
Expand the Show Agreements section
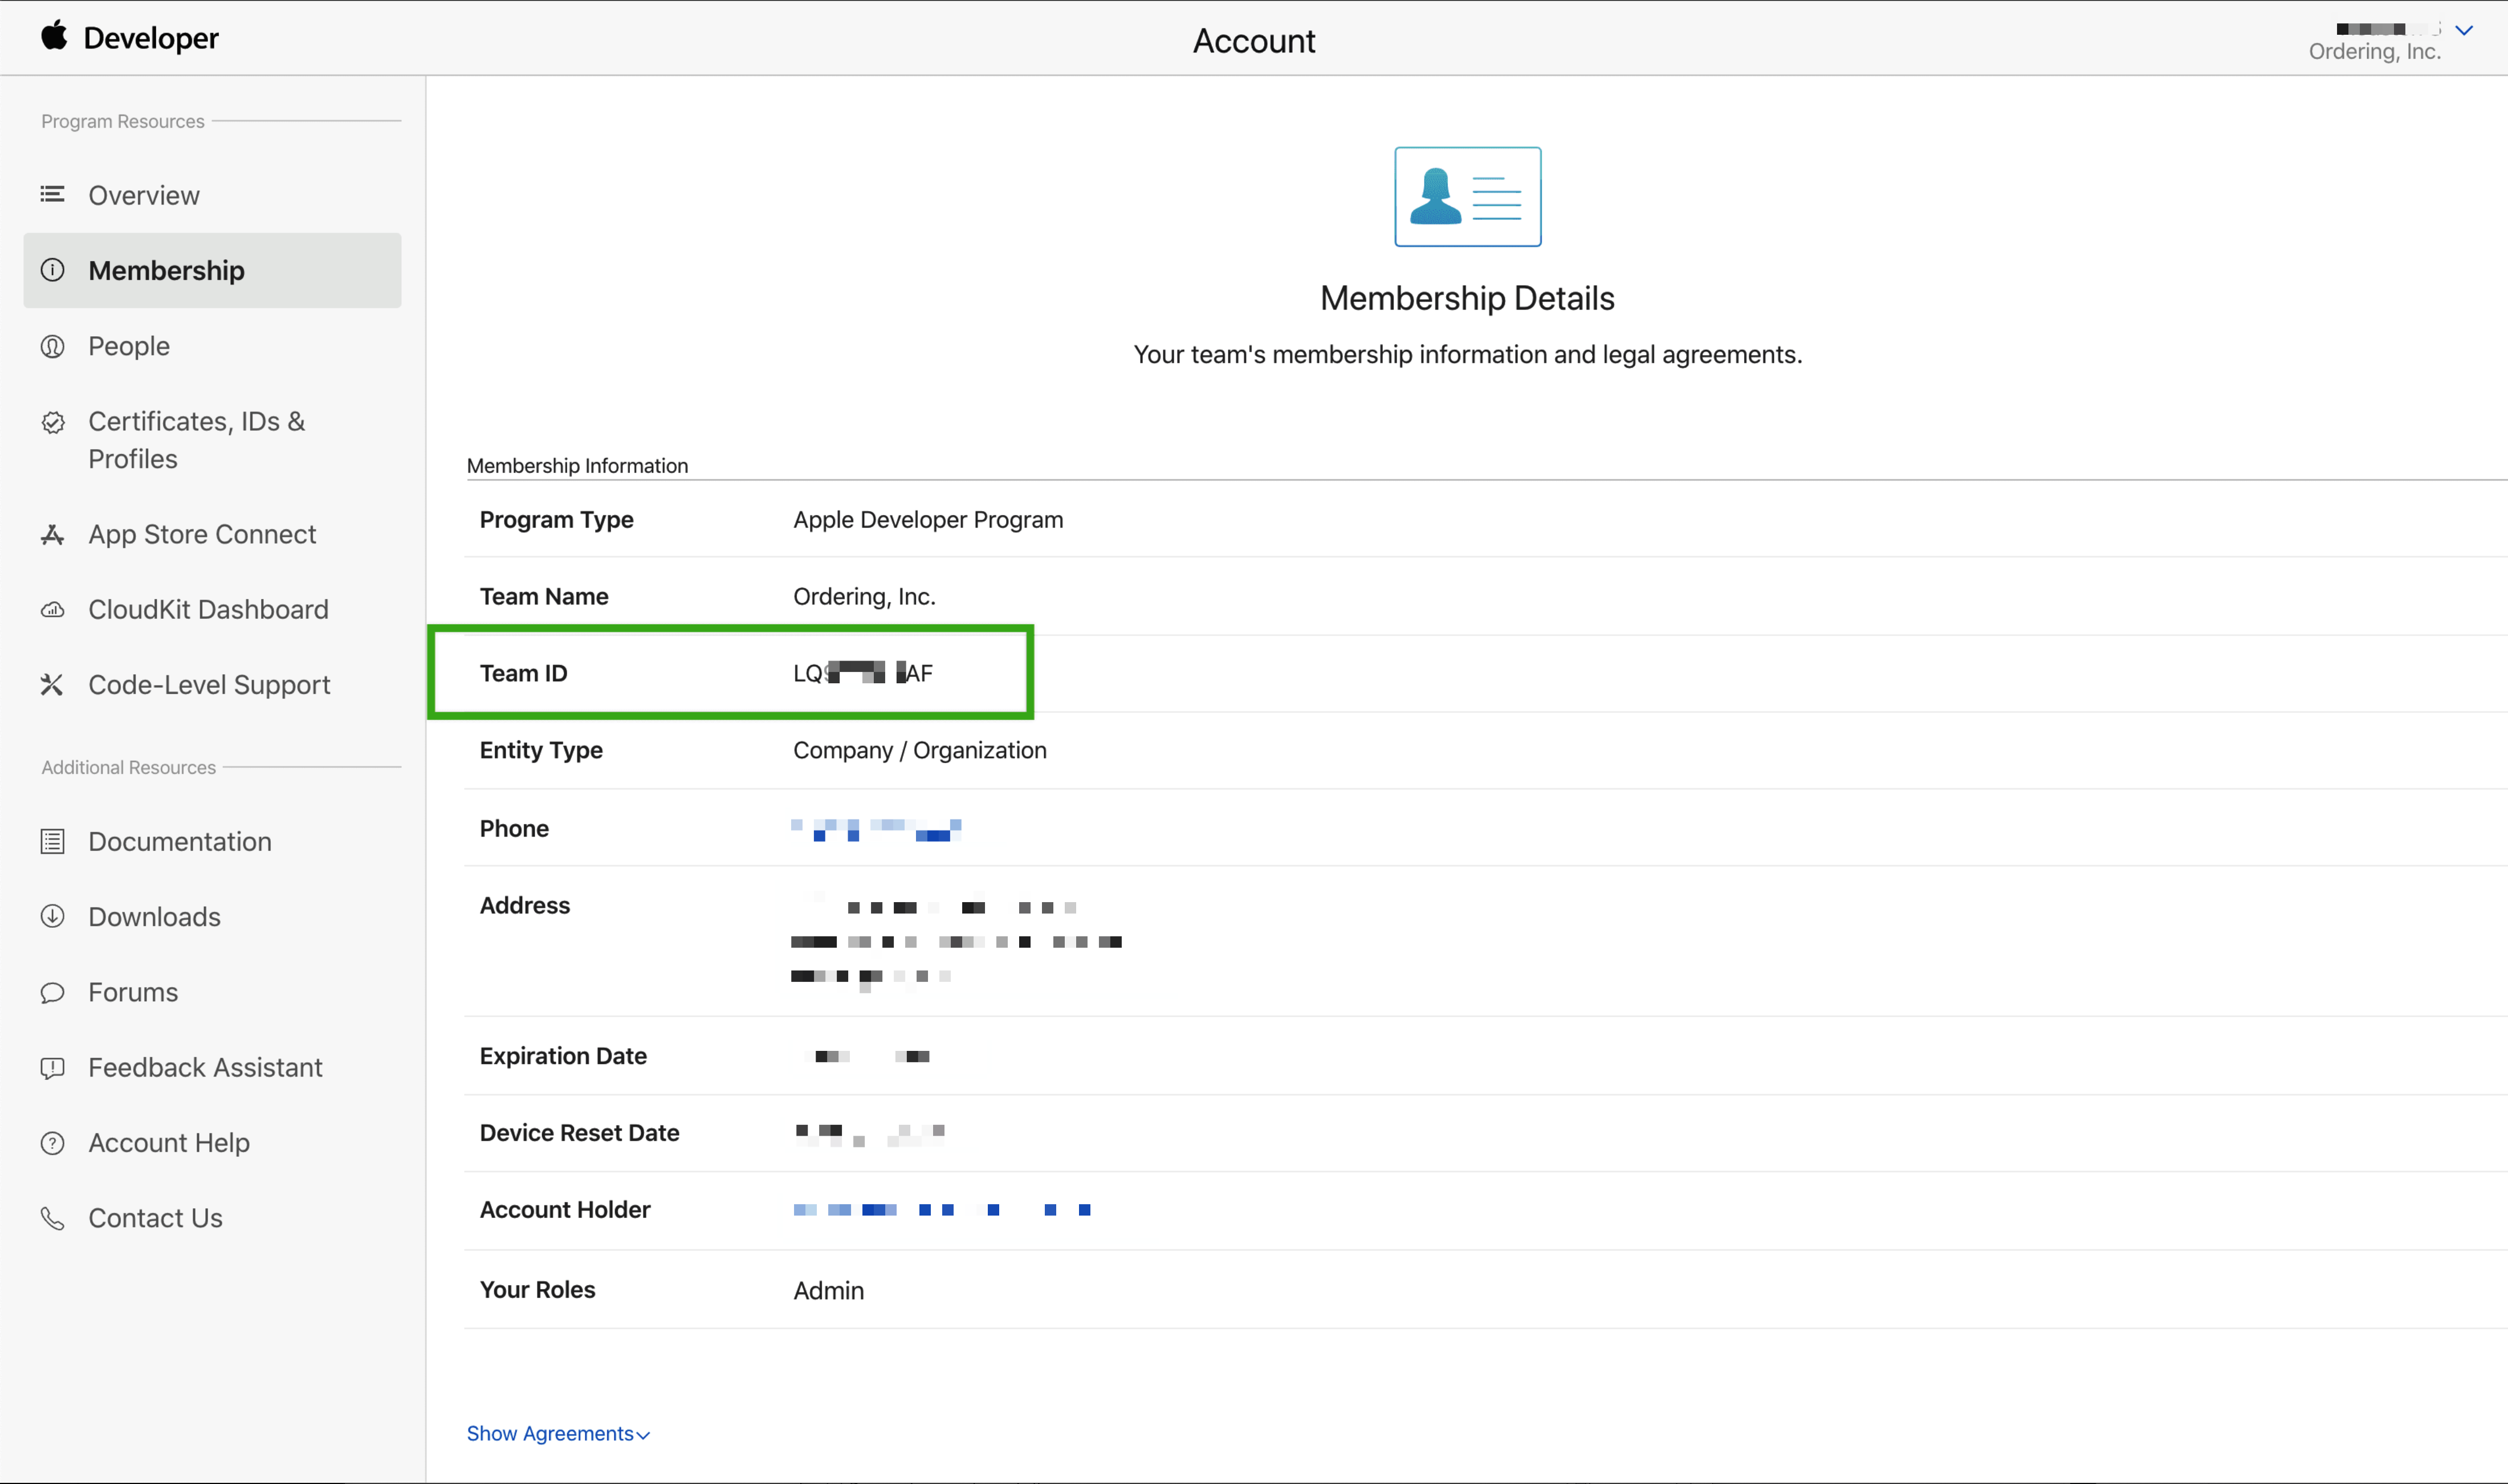pos(558,1433)
